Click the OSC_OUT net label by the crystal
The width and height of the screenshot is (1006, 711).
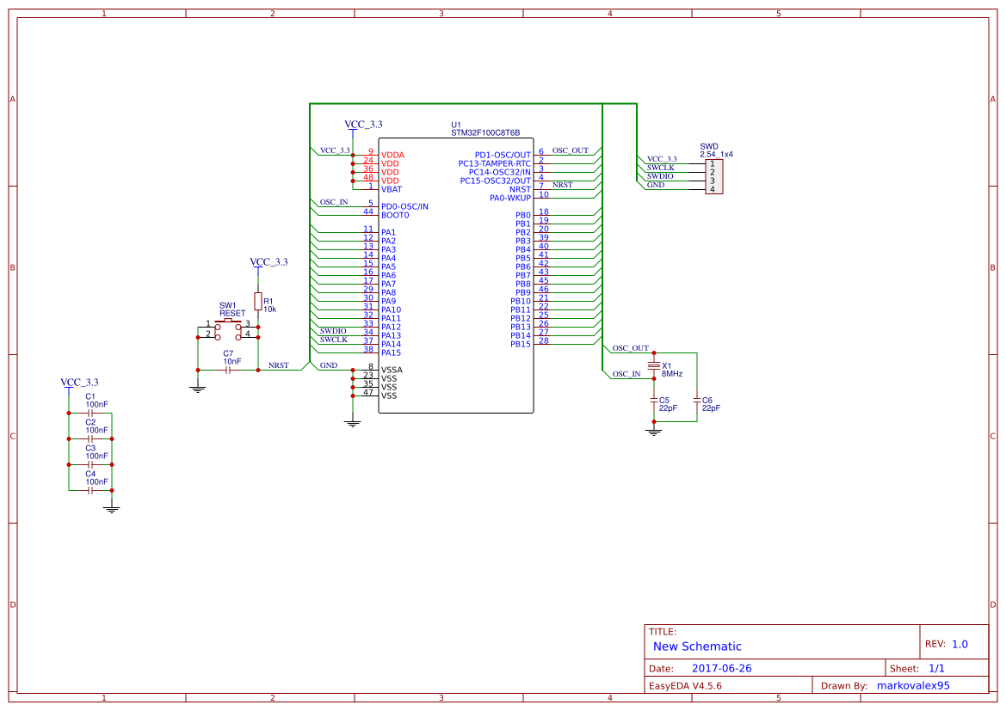[630, 348]
